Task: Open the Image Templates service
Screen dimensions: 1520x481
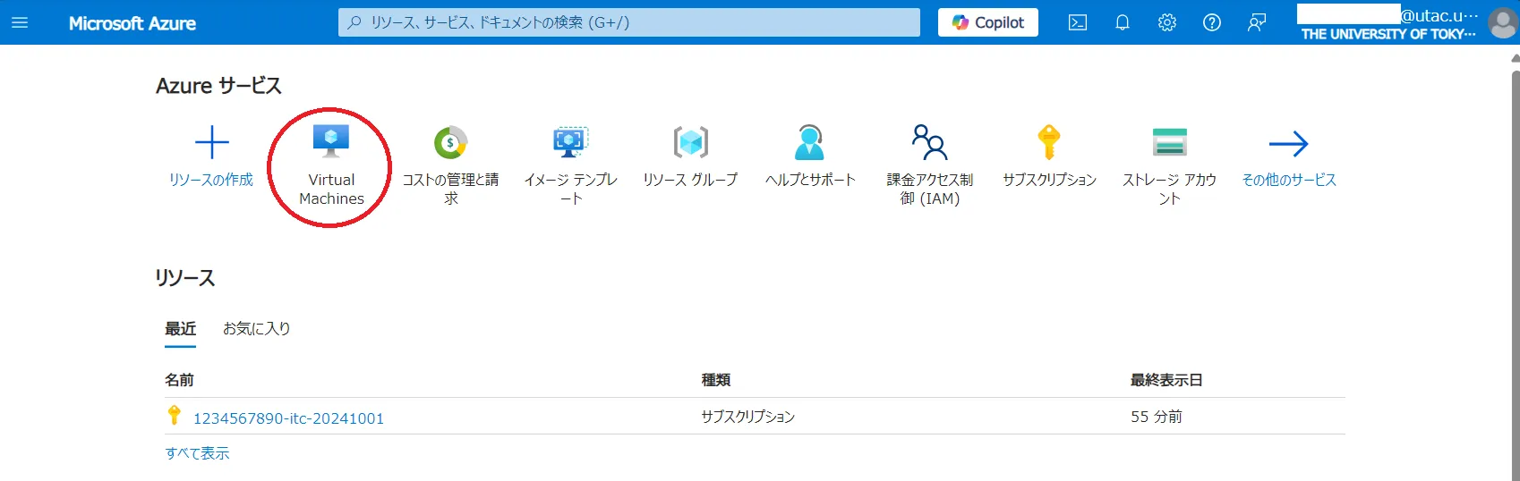Action: point(570,143)
